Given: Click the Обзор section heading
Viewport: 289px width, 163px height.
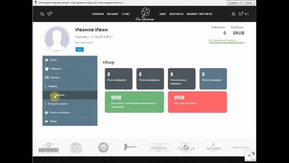Looking at the screenshot, I should coord(108,62).
